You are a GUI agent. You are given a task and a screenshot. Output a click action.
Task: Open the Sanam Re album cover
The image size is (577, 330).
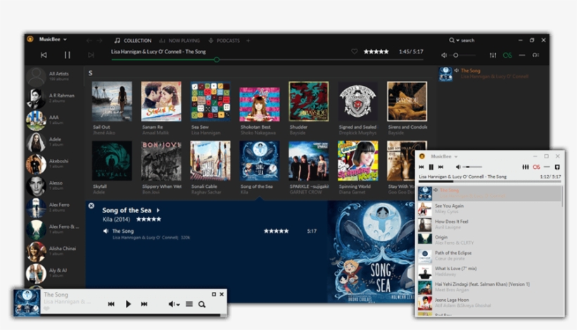pyautogui.click(x=161, y=101)
